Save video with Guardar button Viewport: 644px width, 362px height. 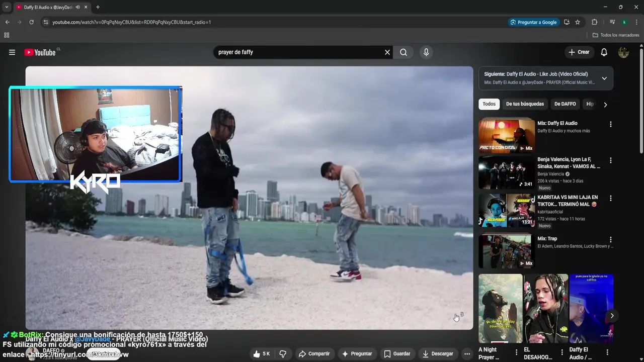pyautogui.click(x=397, y=354)
